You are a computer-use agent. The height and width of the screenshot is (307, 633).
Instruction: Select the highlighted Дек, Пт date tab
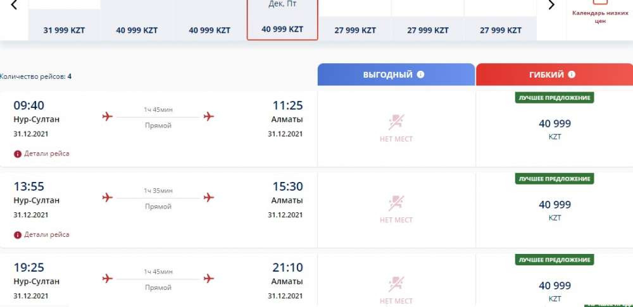pyautogui.click(x=282, y=20)
